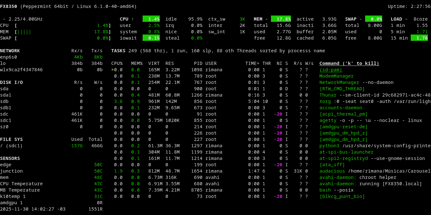Click the MEM usage bar in quicklook
The height and width of the screenshot is (215, 431).
(x=24, y=32)
